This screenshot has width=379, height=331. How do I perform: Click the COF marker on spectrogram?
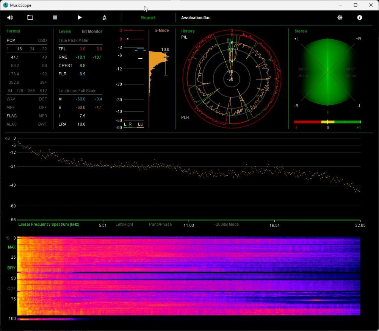(x=11, y=289)
